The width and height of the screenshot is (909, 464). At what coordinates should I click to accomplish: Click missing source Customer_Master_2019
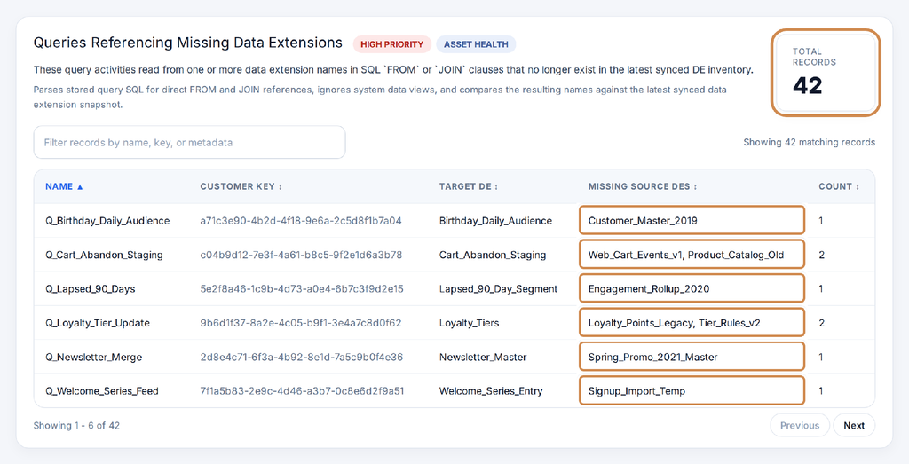pos(643,221)
